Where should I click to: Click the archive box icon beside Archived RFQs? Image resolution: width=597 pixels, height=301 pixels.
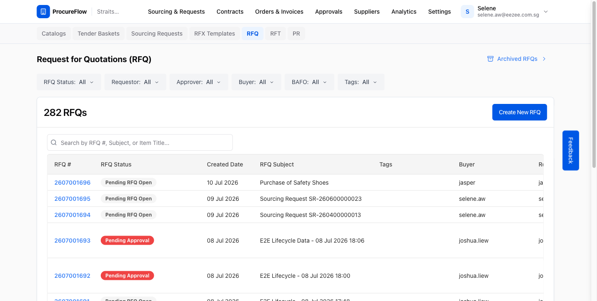pyautogui.click(x=490, y=59)
